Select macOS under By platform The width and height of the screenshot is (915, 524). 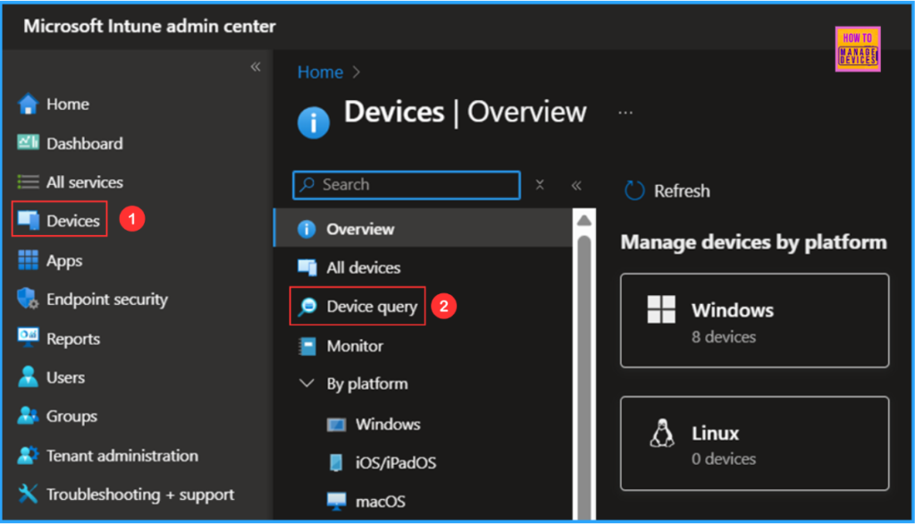tap(381, 502)
